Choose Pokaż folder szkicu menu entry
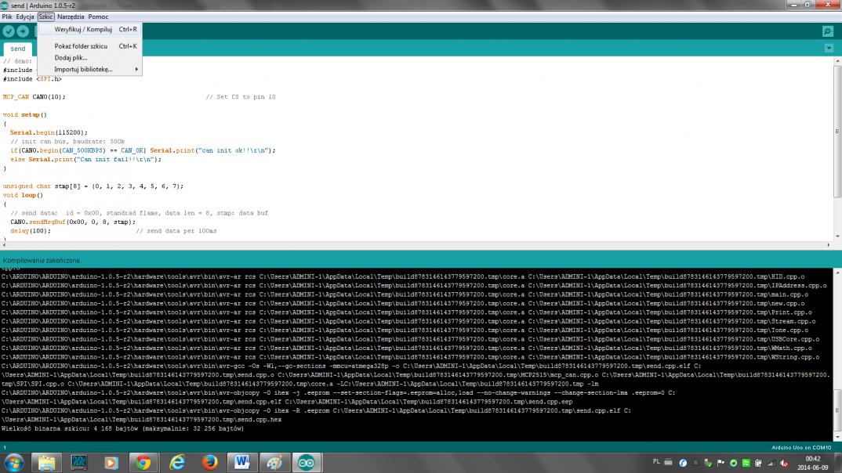 90,46
